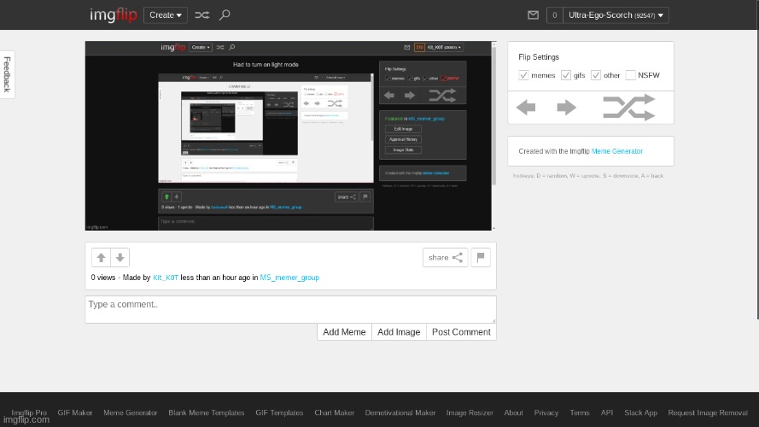
Task: Open the Feedback side tab
Action: click(7, 74)
